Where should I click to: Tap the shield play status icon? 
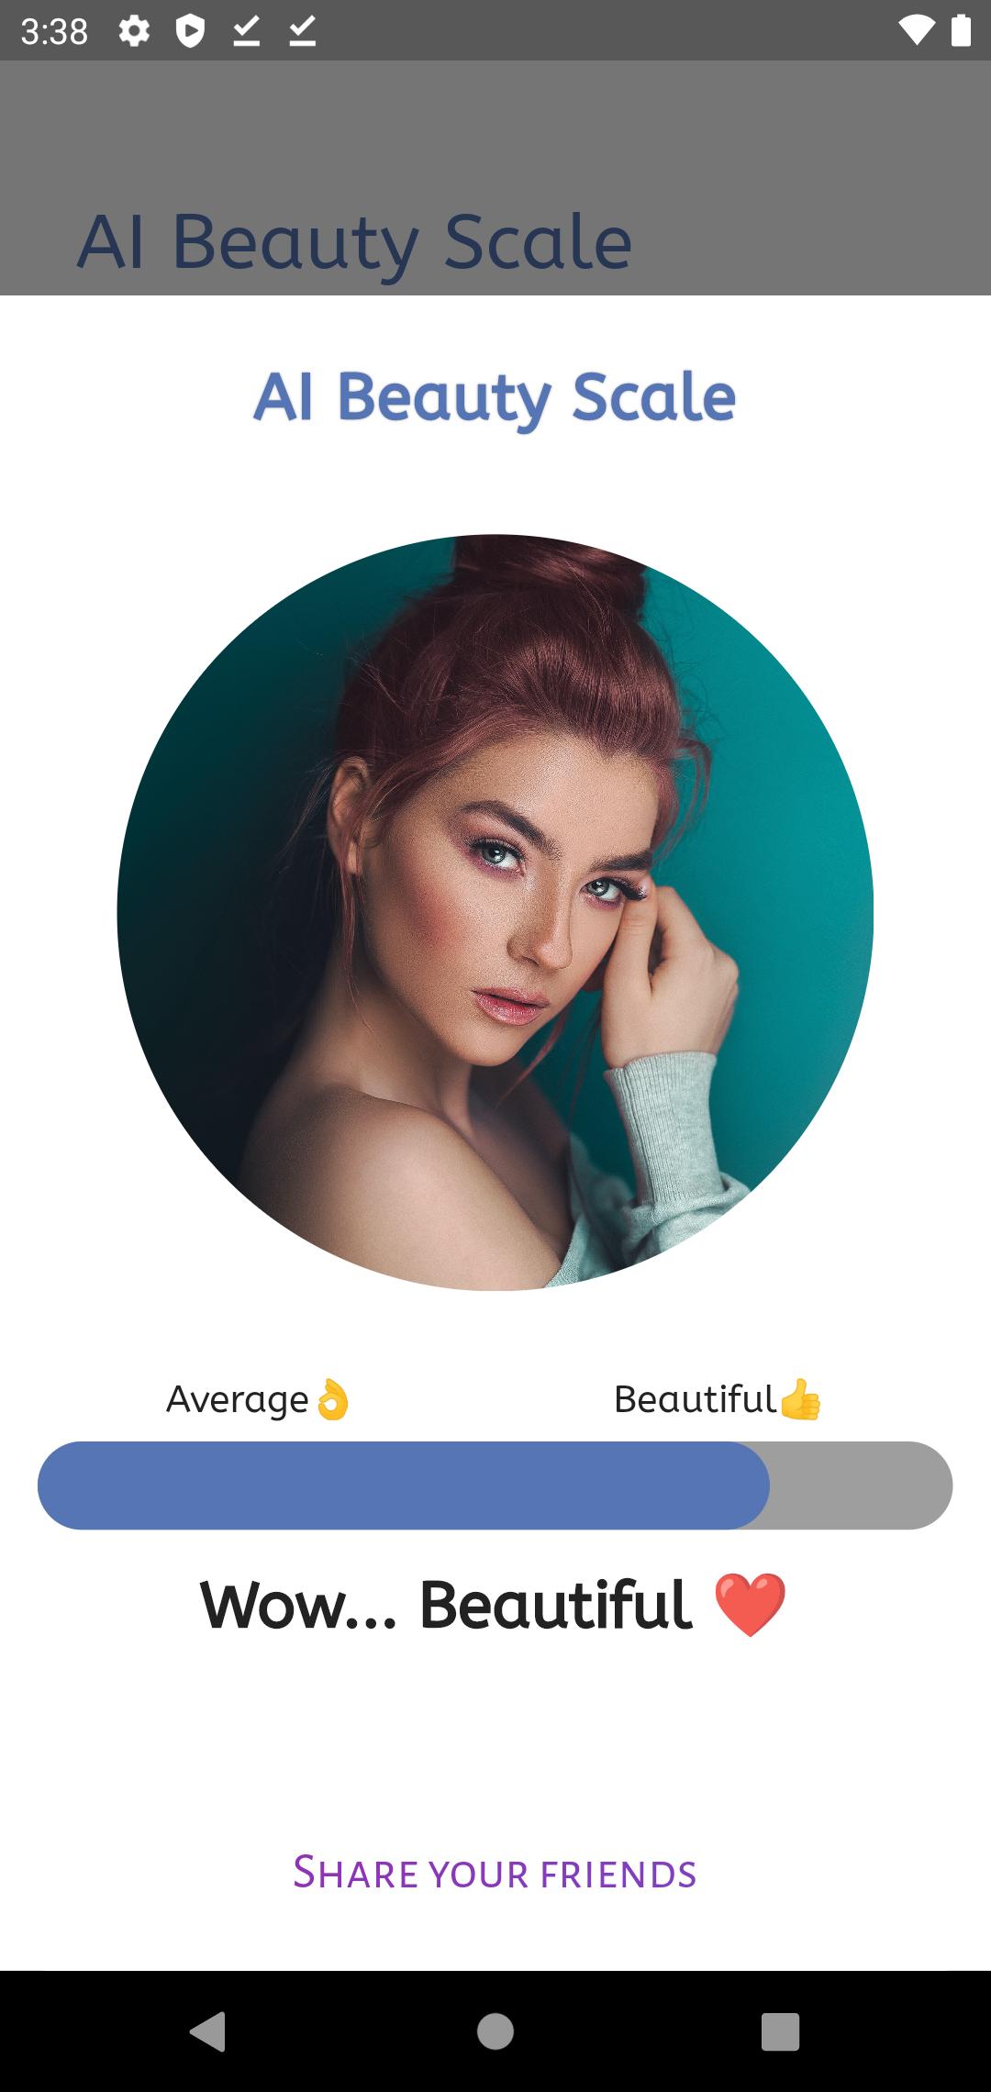tap(190, 31)
